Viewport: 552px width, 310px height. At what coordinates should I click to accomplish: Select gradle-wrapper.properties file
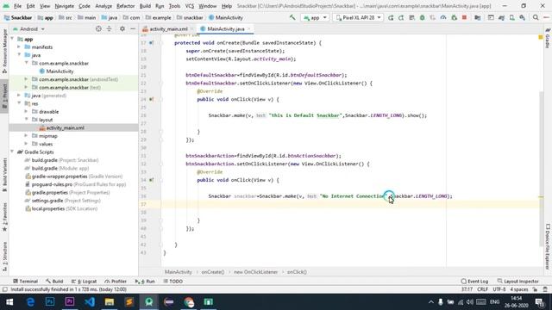click(73, 177)
